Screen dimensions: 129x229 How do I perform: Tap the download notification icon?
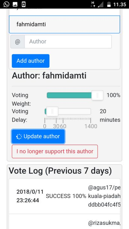(x=24, y=5)
